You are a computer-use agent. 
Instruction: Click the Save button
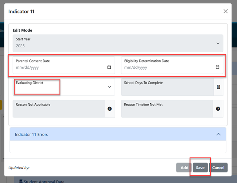point(200,168)
